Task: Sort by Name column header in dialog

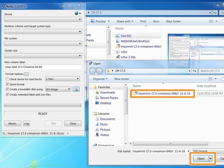Action: tap(137, 86)
